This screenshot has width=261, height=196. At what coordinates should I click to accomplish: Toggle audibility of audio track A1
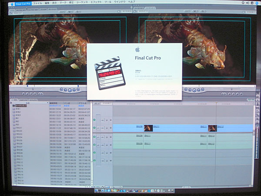94,137
